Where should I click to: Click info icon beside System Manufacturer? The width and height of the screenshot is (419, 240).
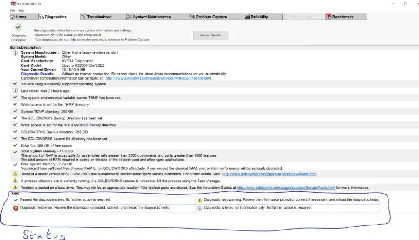click(15, 53)
